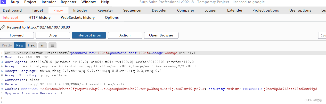Open the WebSockets history sub-tab
Viewport: 326px width, 104px height.
click(x=78, y=18)
